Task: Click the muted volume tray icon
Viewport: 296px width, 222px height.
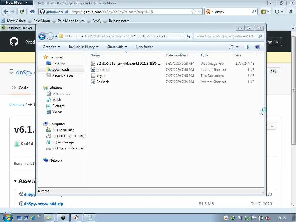Action: (267, 218)
